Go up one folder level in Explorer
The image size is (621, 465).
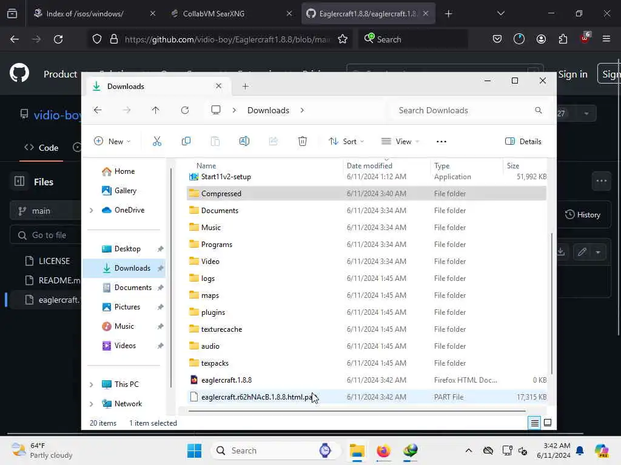pyautogui.click(x=156, y=110)
